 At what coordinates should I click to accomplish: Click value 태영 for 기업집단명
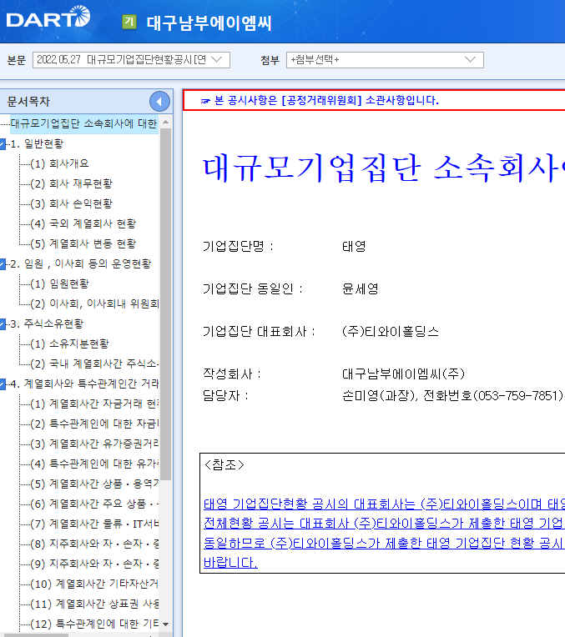[355, 247]
